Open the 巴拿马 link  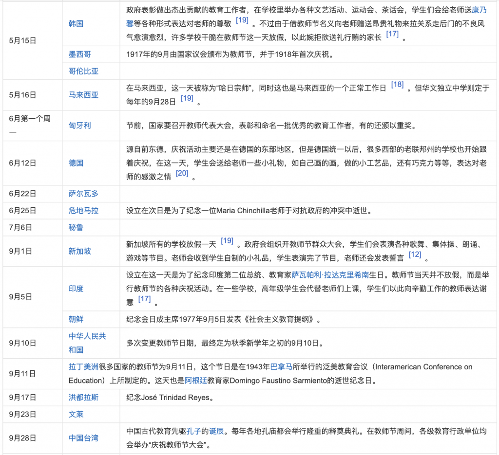(281, 366)
